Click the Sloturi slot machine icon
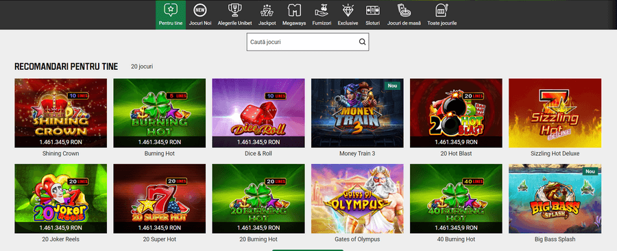The image size is (617, 251). 373,10
